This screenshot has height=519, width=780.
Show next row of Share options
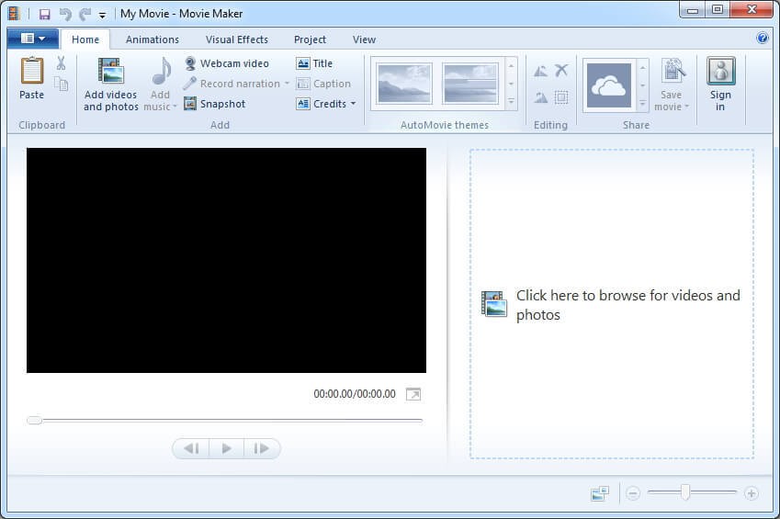[x=642, y=85]
